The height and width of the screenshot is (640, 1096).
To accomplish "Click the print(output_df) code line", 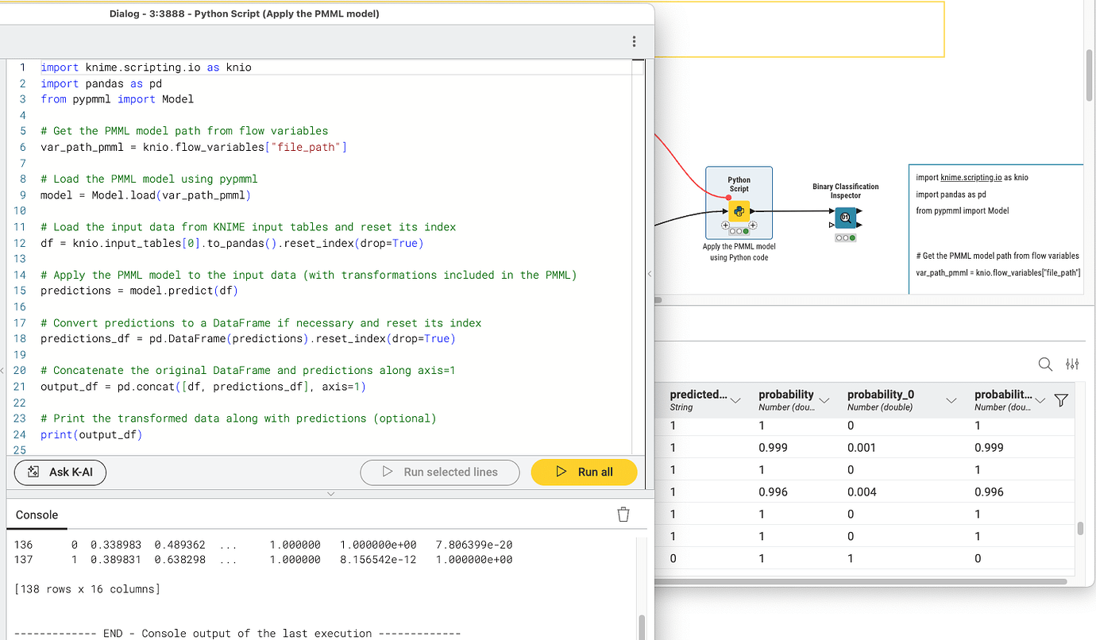I will click(91, 434).
